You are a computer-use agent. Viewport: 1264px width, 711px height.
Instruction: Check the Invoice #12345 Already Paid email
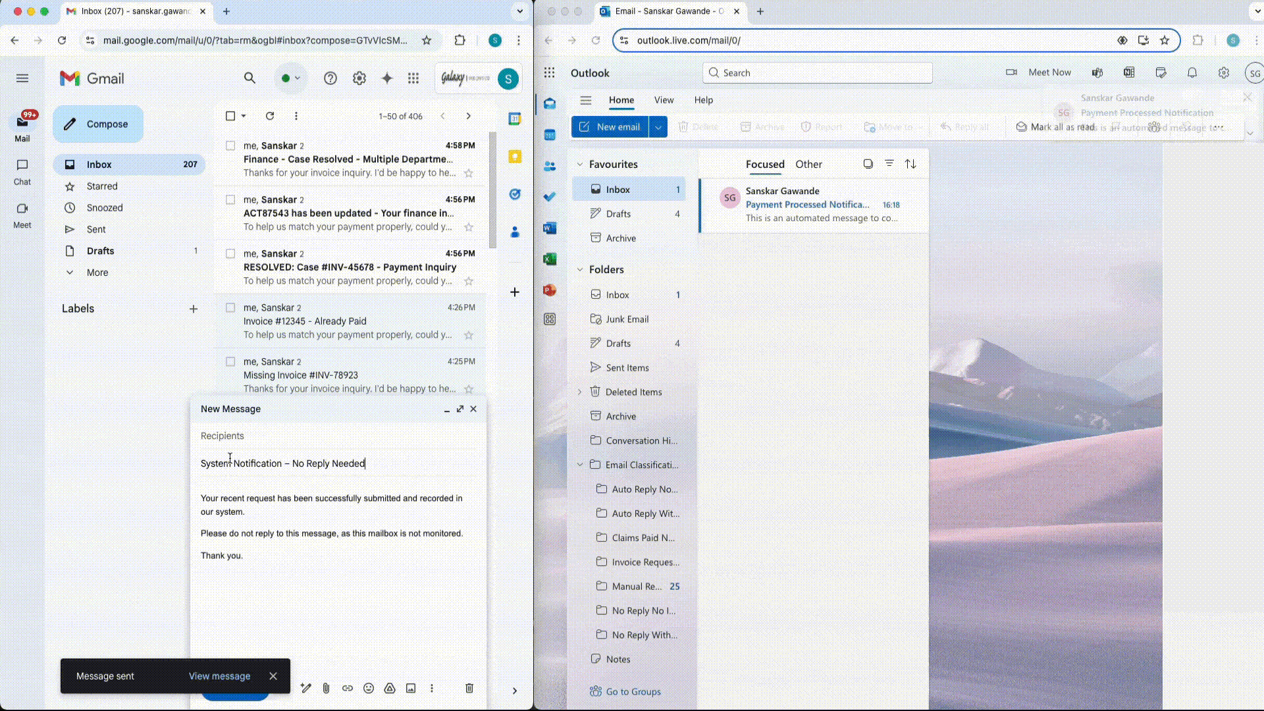[x=230, y=307]
